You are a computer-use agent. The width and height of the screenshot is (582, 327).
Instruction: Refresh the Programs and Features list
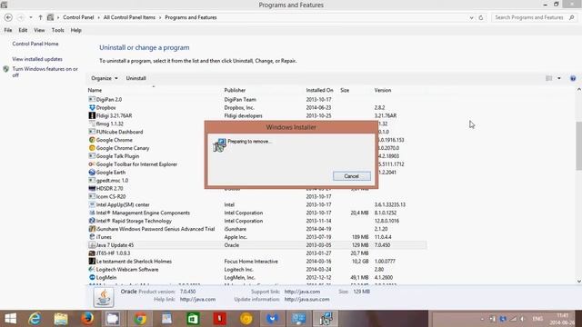pos(481,17)
